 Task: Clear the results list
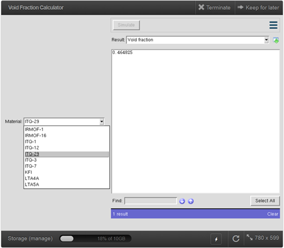[x=273, y=214]
